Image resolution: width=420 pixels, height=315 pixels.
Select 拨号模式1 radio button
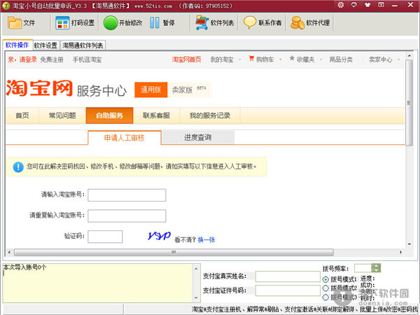tap(325, 279)
